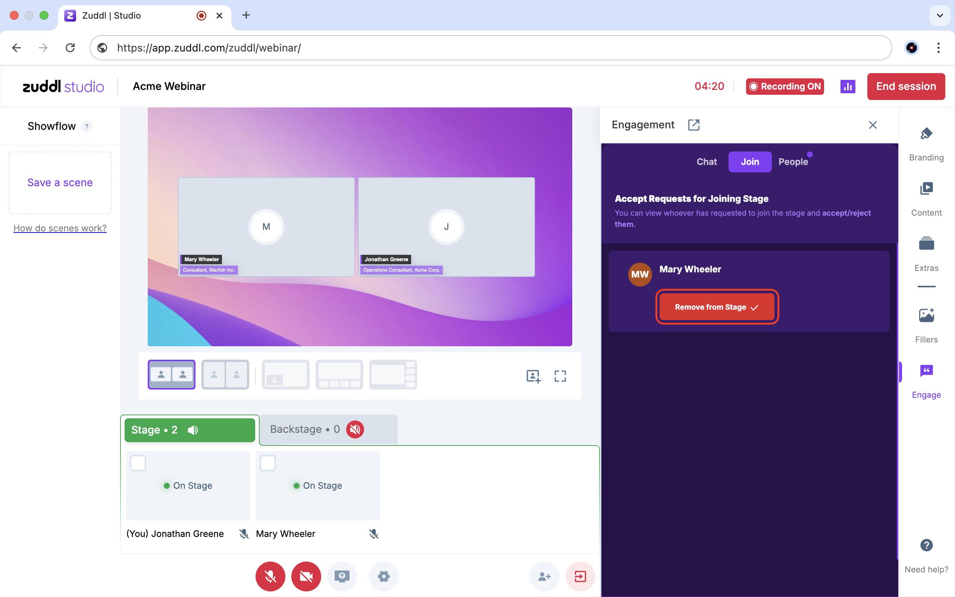955x597 pixels.
Task: Switch to the Chat tab
Action: tap(707, 162)
